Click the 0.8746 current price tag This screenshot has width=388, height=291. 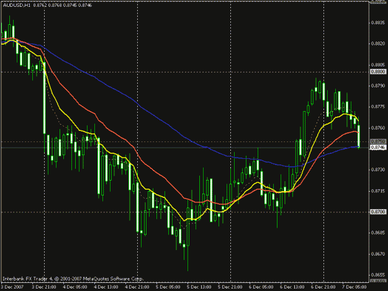378,147
